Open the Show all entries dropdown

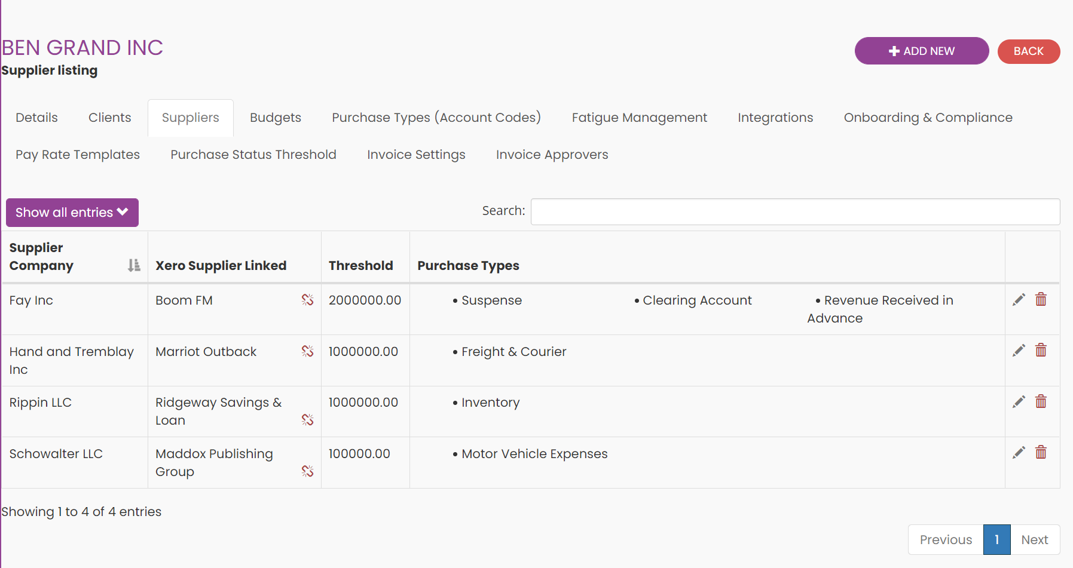[x=72, y=213]
